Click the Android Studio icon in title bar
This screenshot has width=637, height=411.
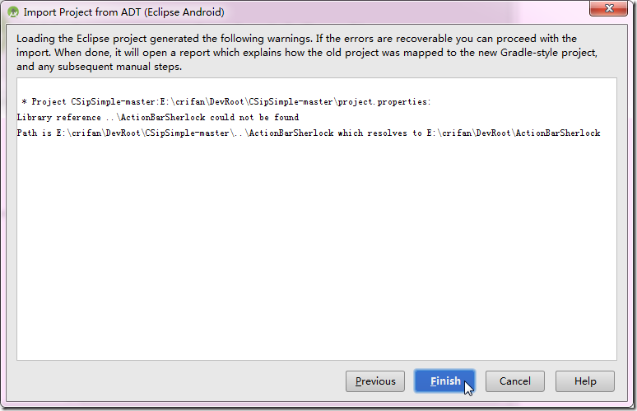coord(12,12)
